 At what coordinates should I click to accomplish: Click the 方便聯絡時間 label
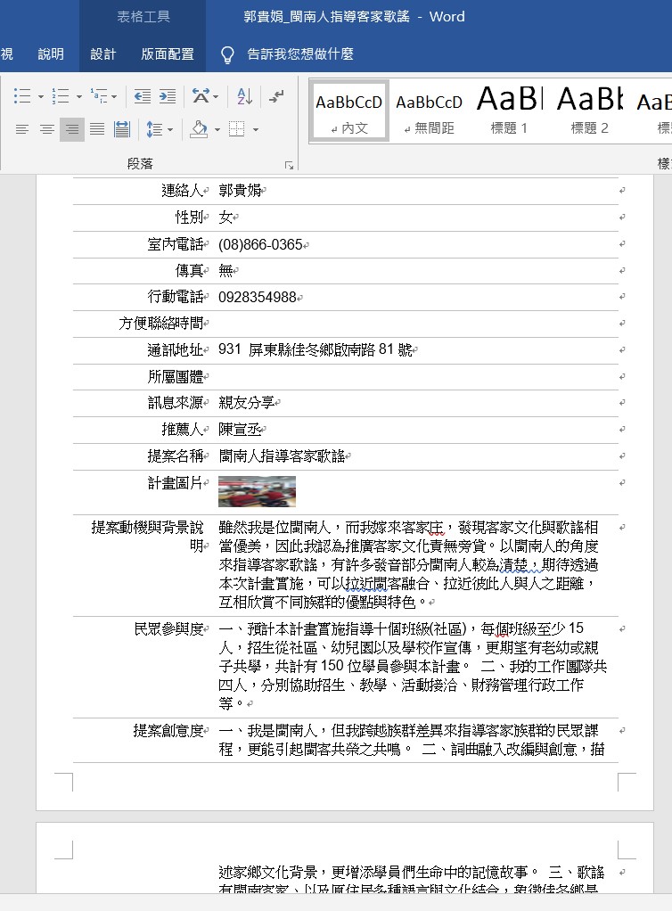(161, 323)
